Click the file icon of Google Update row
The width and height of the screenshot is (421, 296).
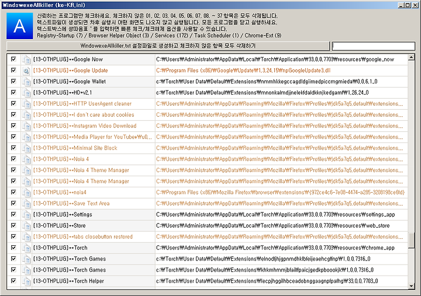[26, 71]
